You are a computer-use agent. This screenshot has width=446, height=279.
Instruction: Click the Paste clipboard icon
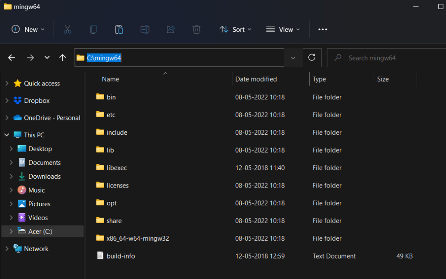click(x=119, y=30)
